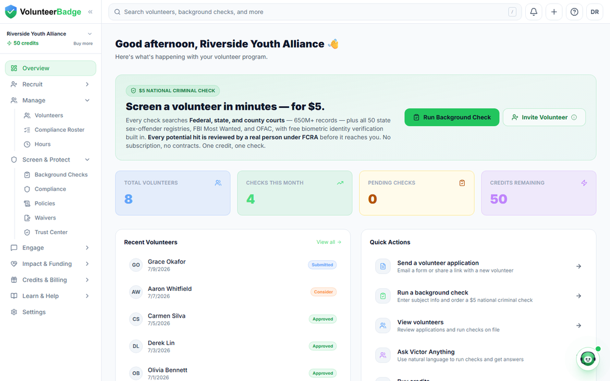
Task: Click the Ask Victor Anything icon
Action: pos(383,355)
